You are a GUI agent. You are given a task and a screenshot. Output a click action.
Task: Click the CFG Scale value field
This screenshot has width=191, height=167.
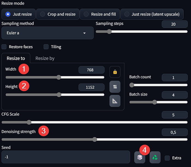175,115
